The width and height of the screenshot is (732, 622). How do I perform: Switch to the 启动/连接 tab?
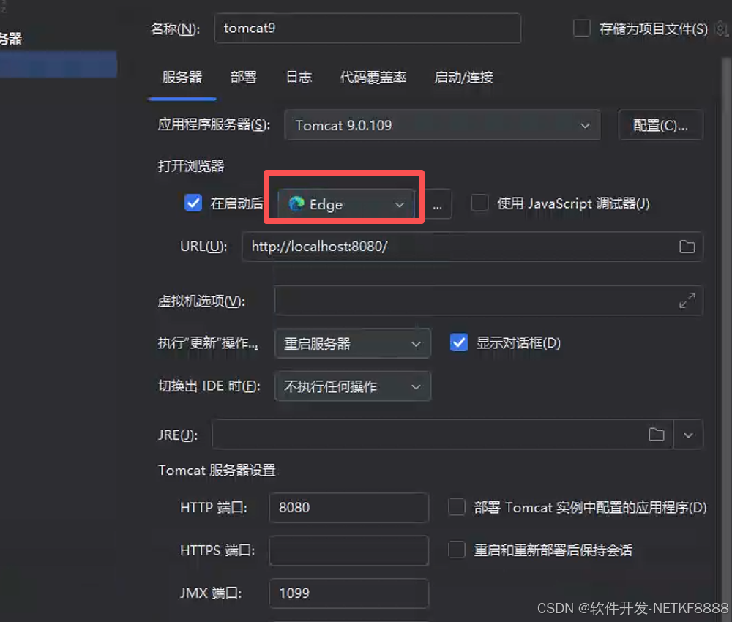coord(463,77)
